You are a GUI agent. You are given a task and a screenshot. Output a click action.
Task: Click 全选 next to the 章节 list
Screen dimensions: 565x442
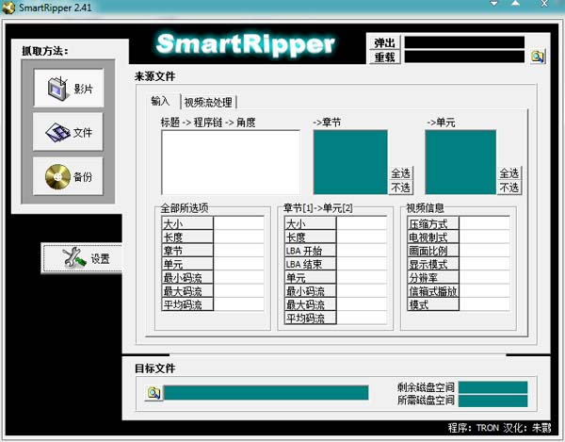[401, 173]
